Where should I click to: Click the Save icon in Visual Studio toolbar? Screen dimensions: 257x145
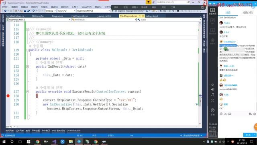25,11
